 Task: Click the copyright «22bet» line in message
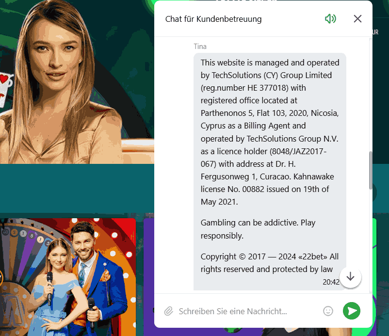(x=269, y=263)
